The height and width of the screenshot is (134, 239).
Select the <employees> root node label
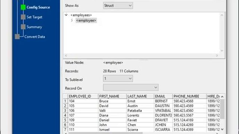coord(81,15)
